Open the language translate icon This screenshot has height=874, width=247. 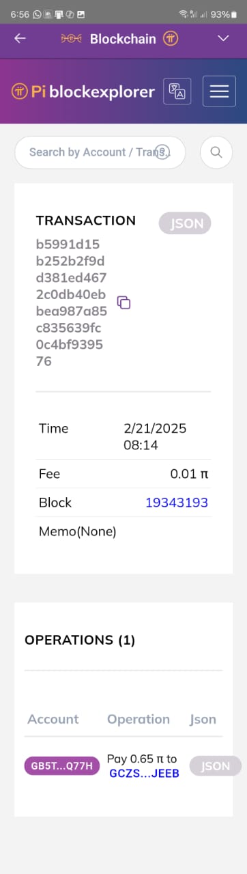click(x=177, y=91)
